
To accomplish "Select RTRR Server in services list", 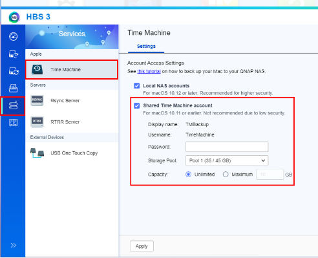I will [72, 122].
